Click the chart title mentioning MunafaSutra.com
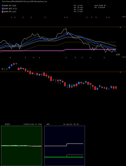The image size is (126, 166). click(24, 2)
